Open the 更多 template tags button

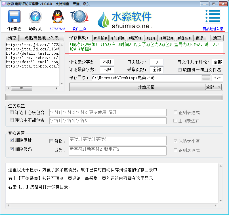pos(200,38)
